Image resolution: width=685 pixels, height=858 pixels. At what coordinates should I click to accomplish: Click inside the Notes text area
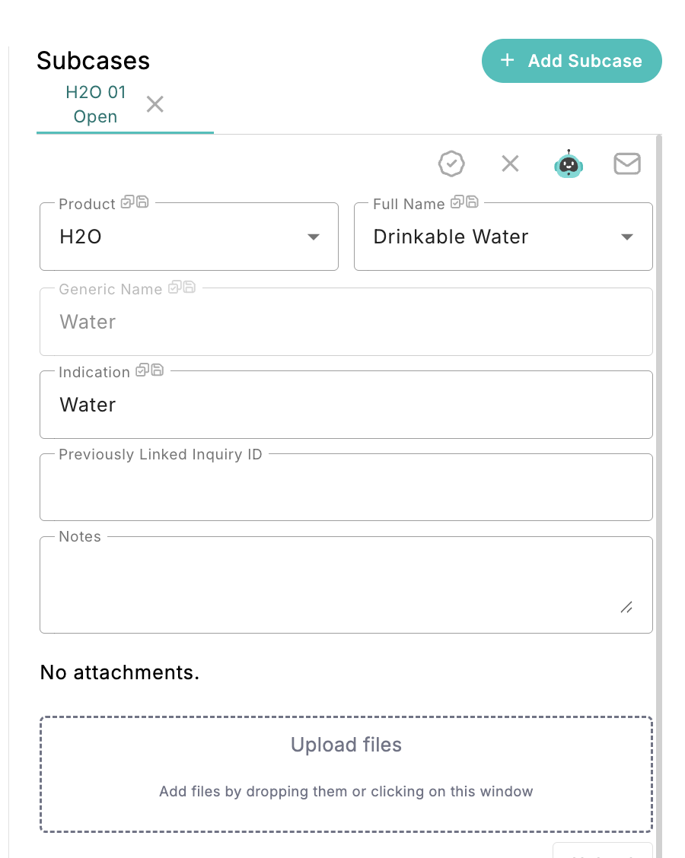point(335,586)
